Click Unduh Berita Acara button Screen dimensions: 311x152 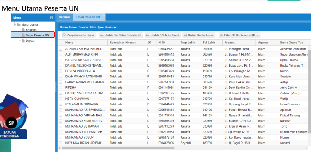point(198,35)
